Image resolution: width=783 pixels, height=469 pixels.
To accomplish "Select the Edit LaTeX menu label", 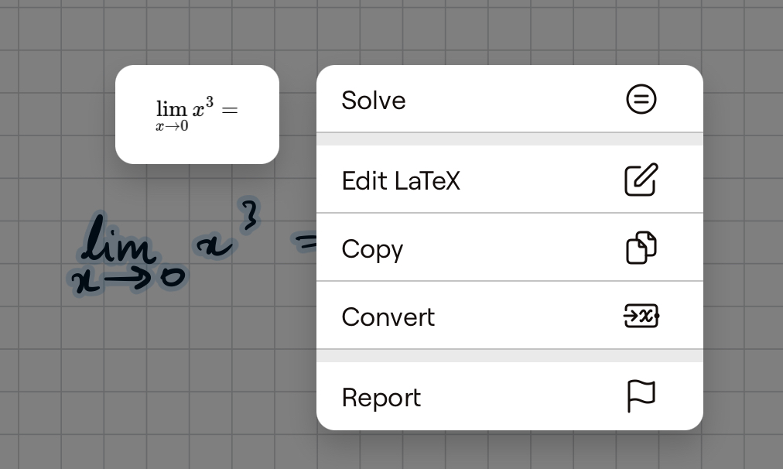I will (x=401, y=180).
